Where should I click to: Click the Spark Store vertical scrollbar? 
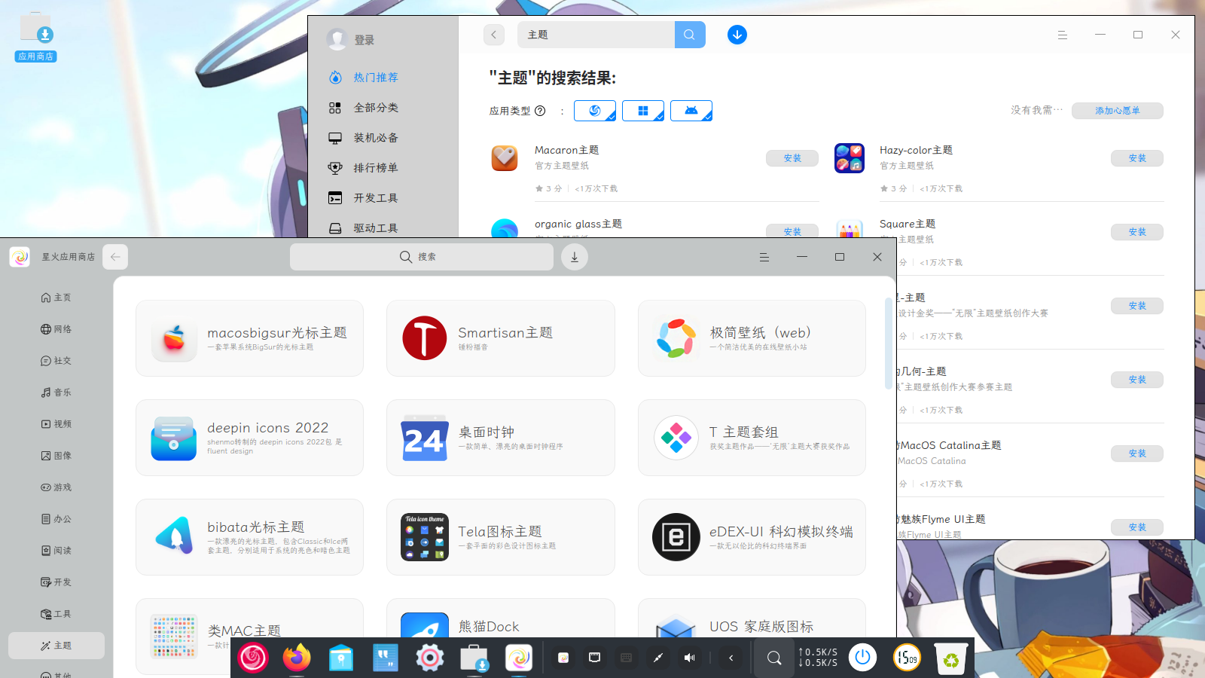click(889, 344)
